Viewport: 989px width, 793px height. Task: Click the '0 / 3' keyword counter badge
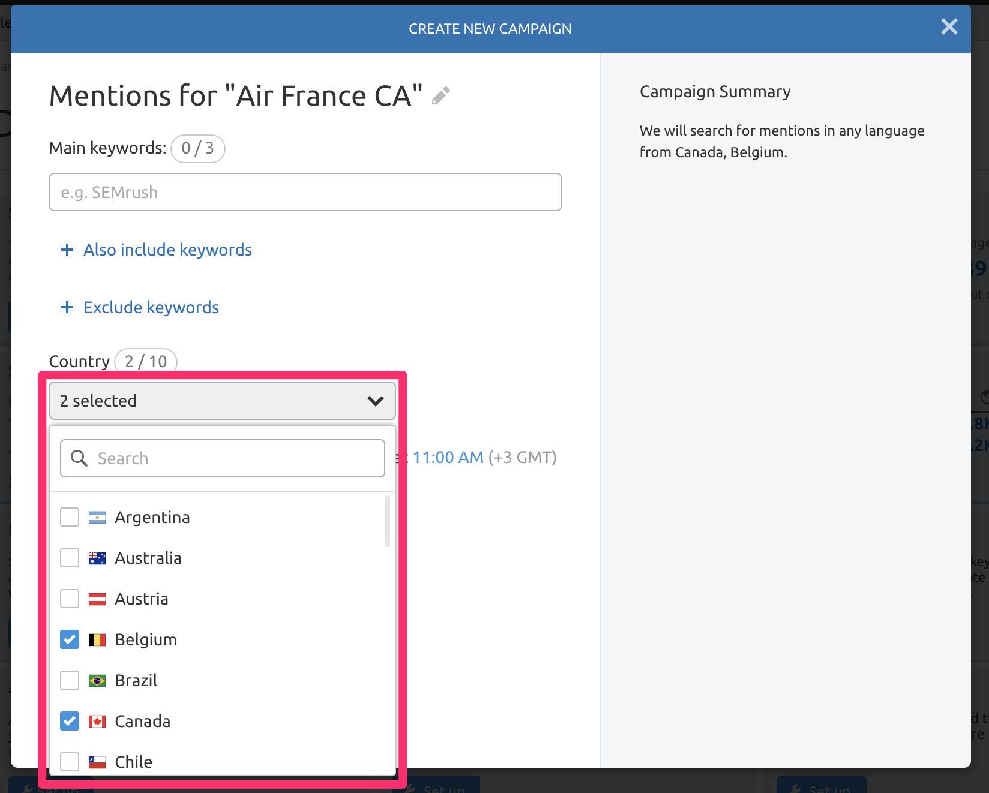point(198,148)
